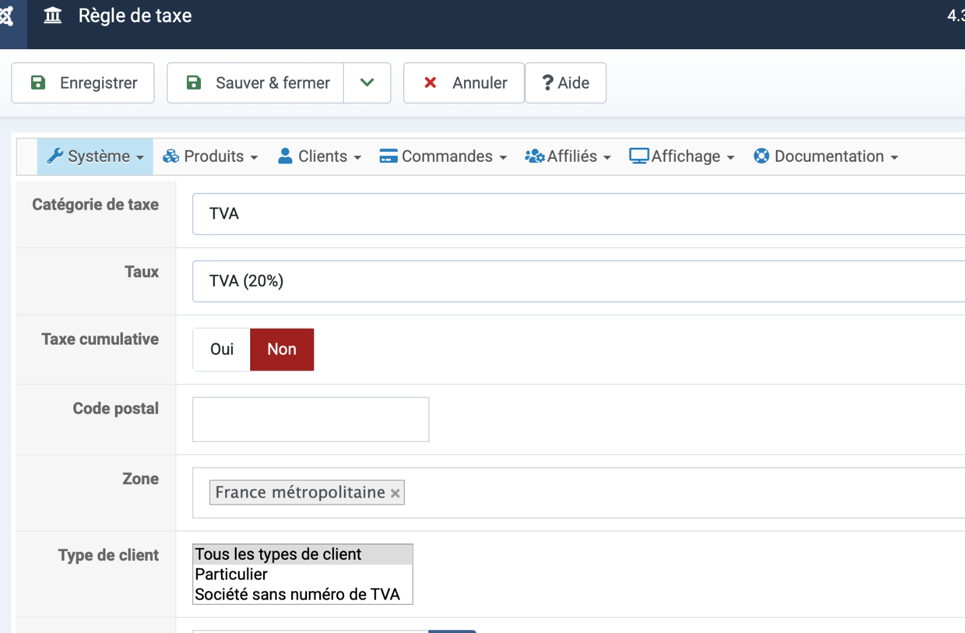Click the Joomla logo icon
Viewport: 965px width, 633px height.
click(6, 16)
